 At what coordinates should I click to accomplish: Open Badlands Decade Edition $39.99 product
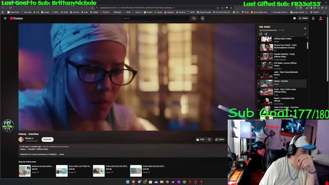(36, 171)
